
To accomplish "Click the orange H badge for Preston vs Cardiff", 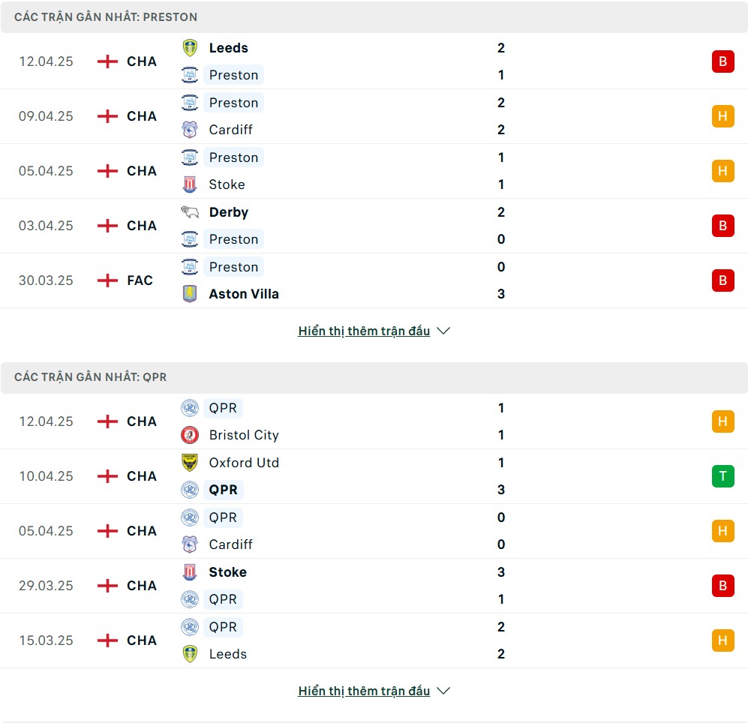I will tap(722, 116).
